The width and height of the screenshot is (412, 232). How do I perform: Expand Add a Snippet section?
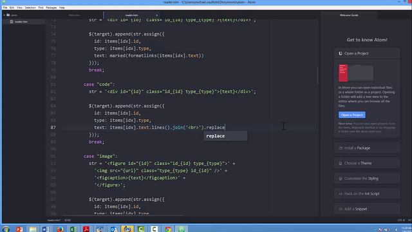tap(367, 209)
